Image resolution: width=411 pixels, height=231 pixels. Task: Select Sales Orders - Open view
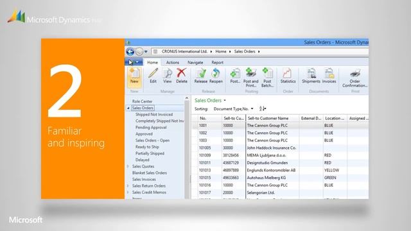[152, 141]
